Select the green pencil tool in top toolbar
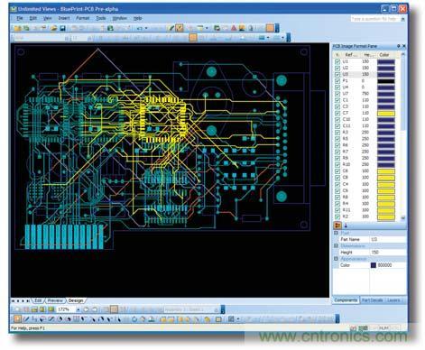The height and width of the screenshot is (350, 425). [171, 28]
